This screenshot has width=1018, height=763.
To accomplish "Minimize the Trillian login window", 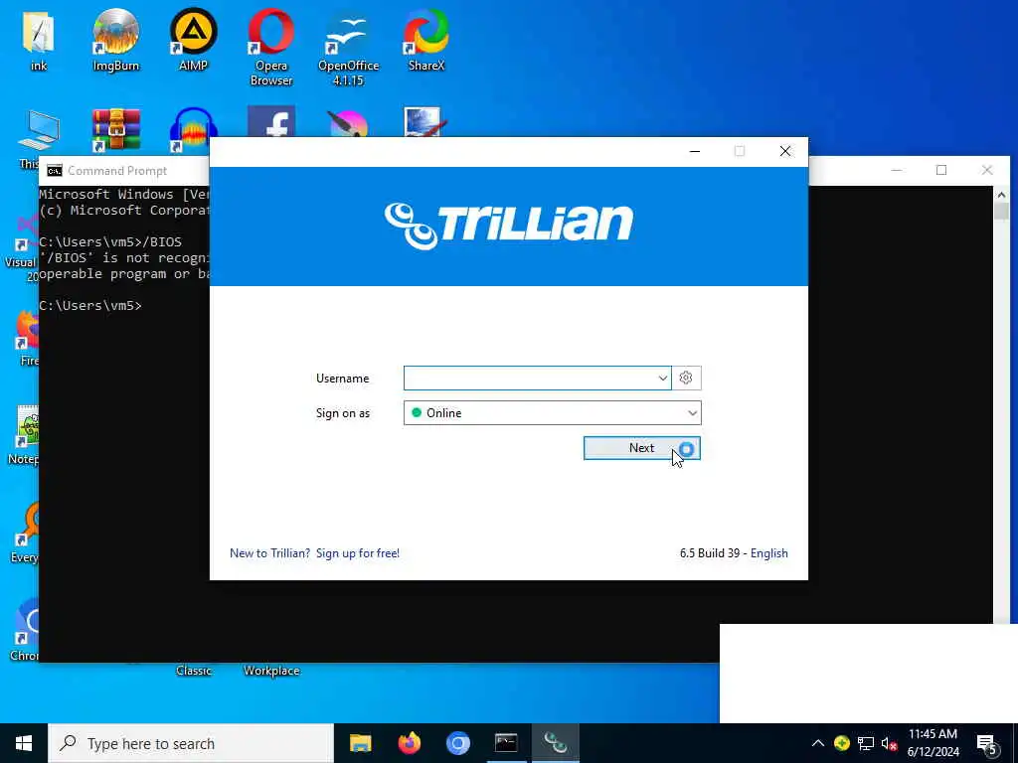I will [x=695, y=151].
